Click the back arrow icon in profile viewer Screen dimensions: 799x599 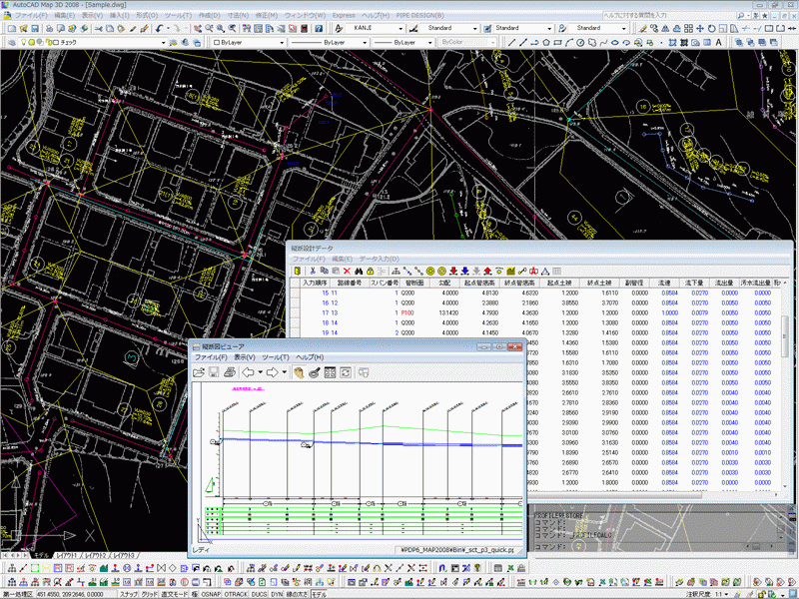point(250,372)
